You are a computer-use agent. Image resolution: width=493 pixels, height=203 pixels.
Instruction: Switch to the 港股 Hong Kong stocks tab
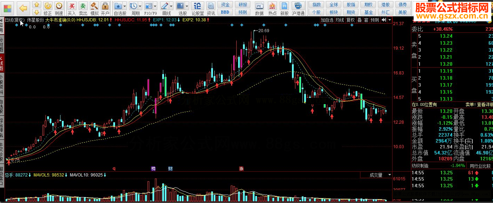(386, 5)
